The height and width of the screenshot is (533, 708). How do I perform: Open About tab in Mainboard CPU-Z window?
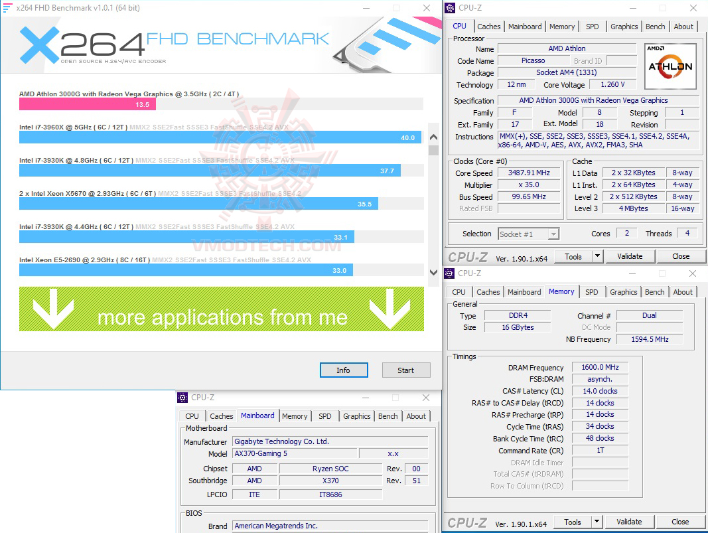click(416, 416)
